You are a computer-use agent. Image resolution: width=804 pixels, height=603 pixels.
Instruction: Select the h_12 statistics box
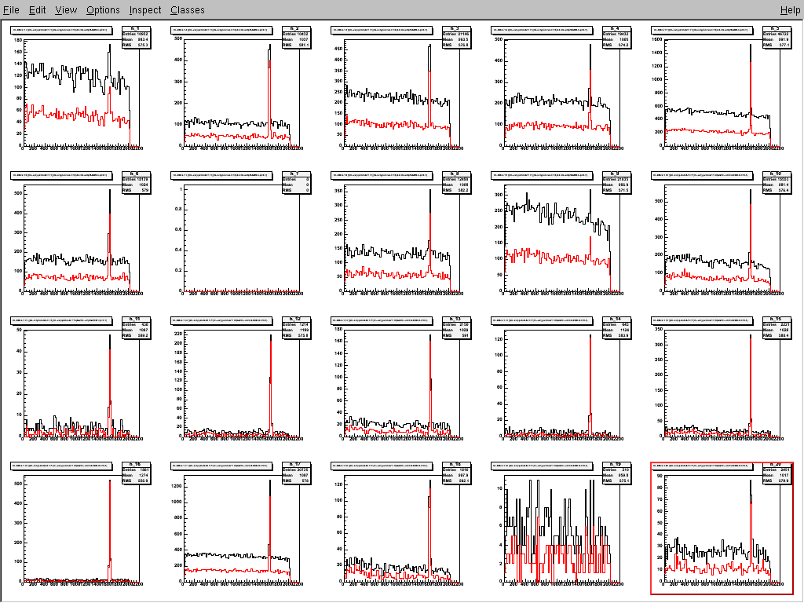(296, 327)
